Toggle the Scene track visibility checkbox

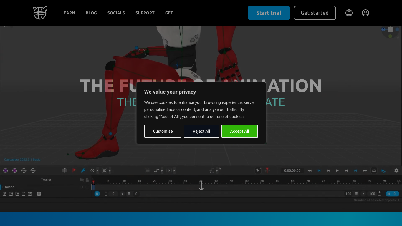coord(82,187)
